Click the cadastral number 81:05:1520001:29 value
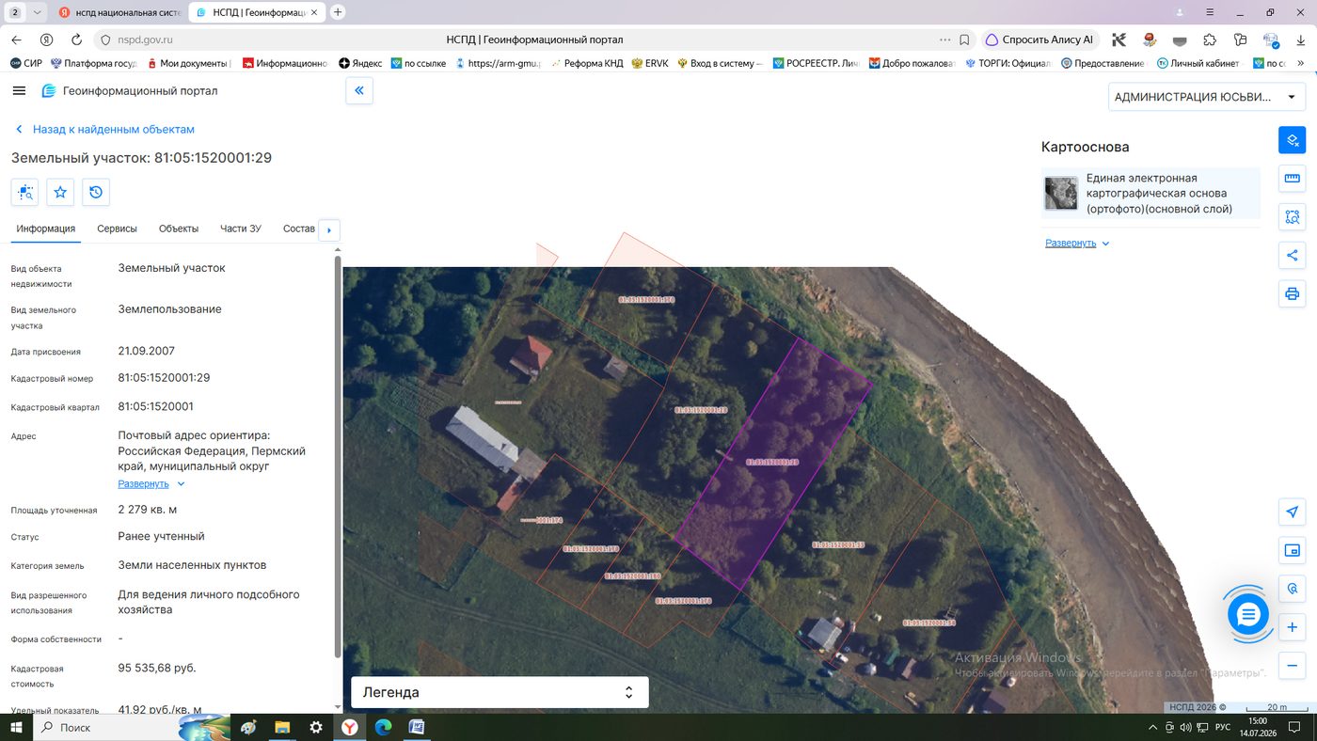This screenshot has height=741, width=1317. tap(164, 378)
